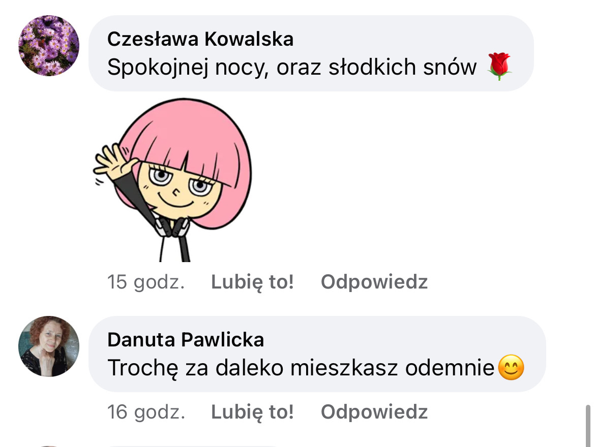Image resolution: width=595 pixels, height=447 pixels.
Task: Click the smiling face emoji
Action: (511, 369)
